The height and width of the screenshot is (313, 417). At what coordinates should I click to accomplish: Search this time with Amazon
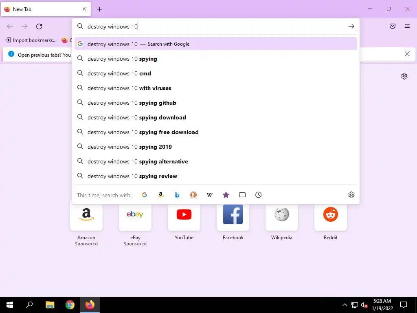click(x=160, y=195)
